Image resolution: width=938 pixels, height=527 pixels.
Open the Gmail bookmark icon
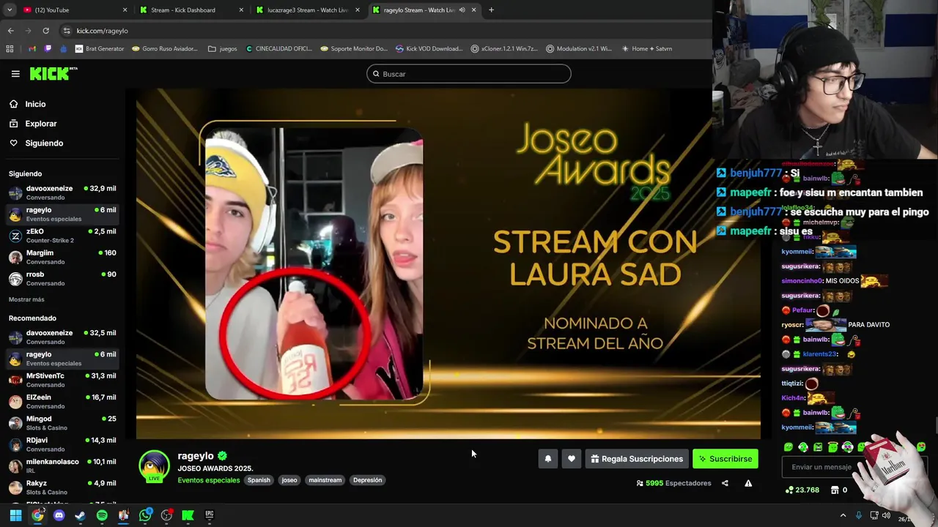[x=32, y=49]
